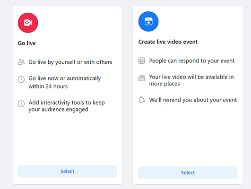Viewport: 251px width, 189px height.
Task: Click the clock icon beside Add interactivity tools
Action: (x=21, y=104)
